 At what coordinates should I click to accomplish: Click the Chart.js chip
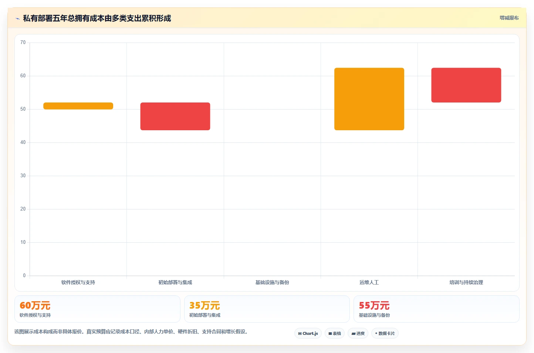pyautogui.click(x=308, y=333)
